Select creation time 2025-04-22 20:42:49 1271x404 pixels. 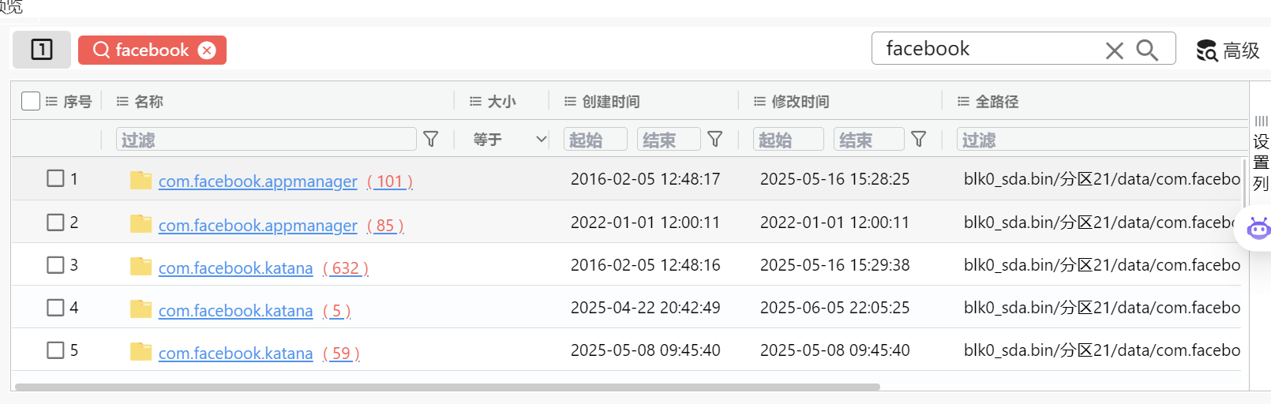point(646,308)
